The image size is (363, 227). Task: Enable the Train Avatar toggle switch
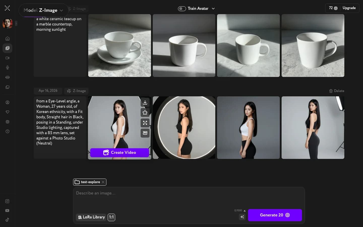[182, 9]
